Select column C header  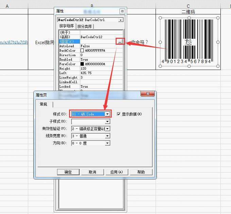click(188, 6)
